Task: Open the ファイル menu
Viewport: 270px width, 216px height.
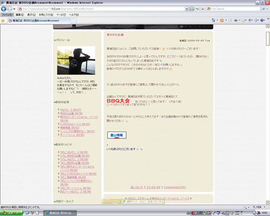Action: pyautogui.click(x=7, y=15)
